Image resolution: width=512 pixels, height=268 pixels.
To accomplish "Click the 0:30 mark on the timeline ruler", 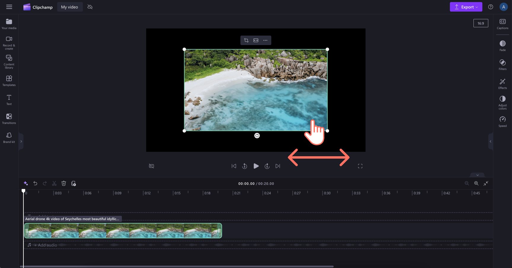I will 327,193.
